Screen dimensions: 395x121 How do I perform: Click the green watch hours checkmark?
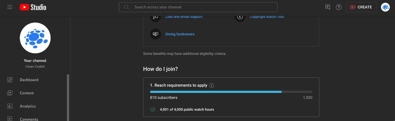(x=153, y=109)
